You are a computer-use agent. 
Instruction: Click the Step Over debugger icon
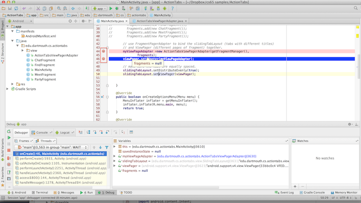click(x=88, y=133)
